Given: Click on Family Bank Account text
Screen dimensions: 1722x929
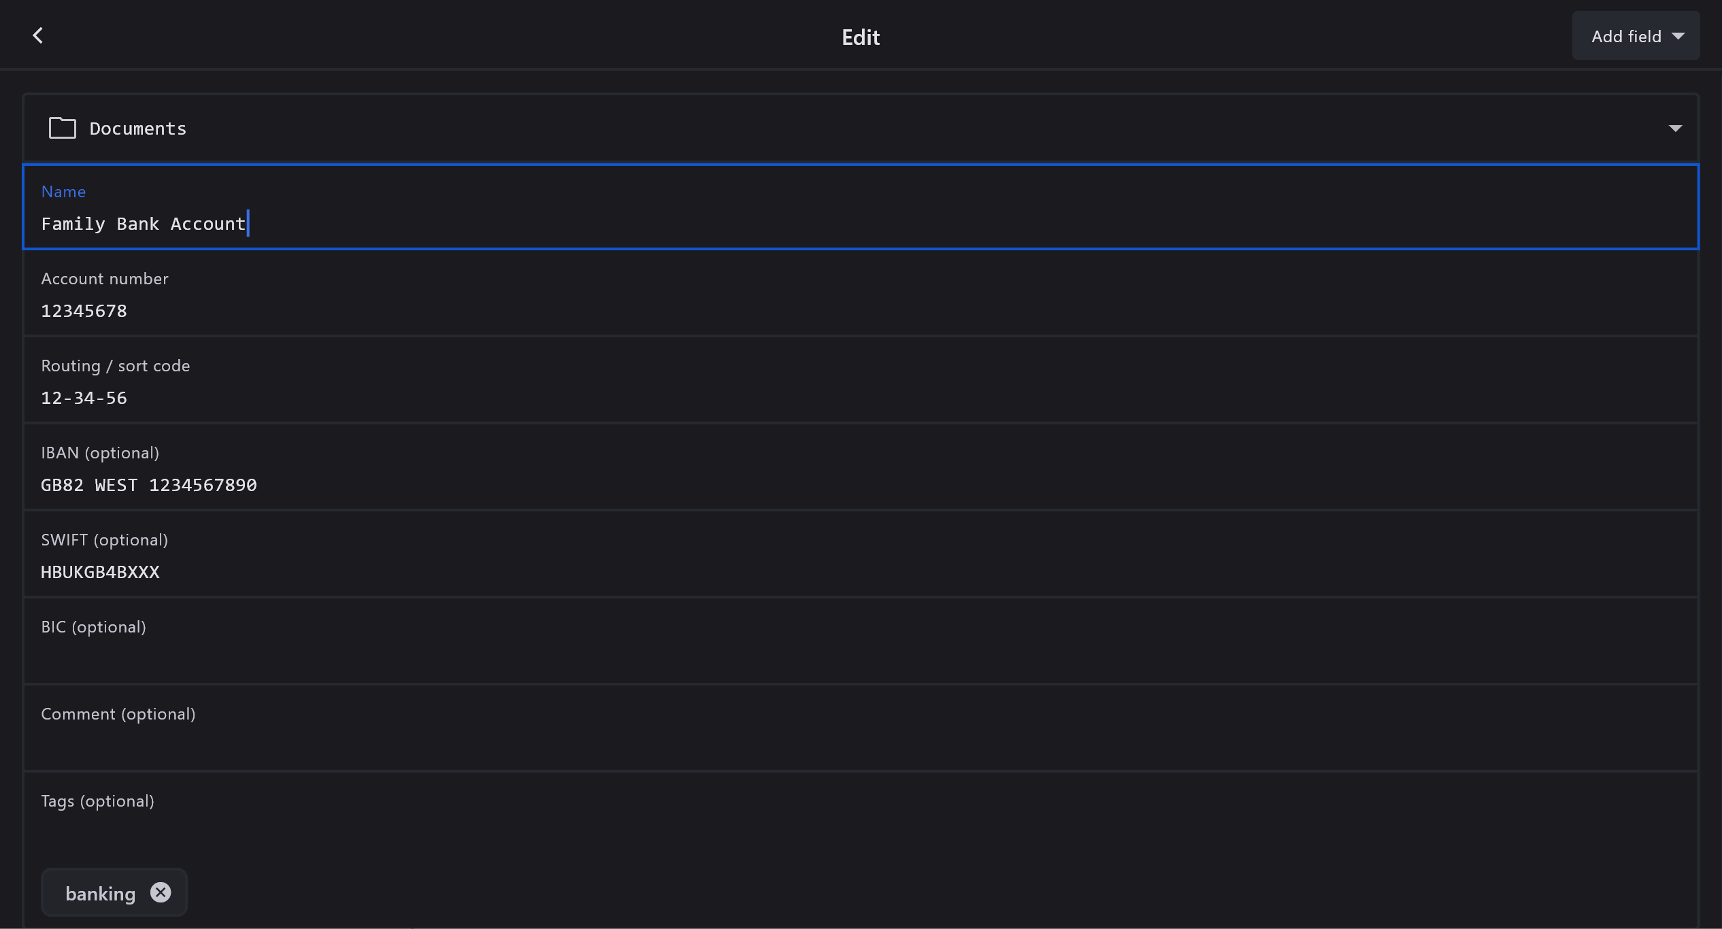Looking at the screenshot, I should click(143, 224).
